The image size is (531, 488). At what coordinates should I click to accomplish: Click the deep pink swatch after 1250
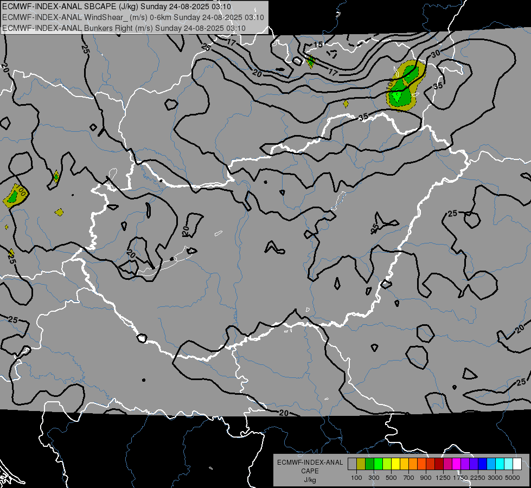[x=448, y=464]
